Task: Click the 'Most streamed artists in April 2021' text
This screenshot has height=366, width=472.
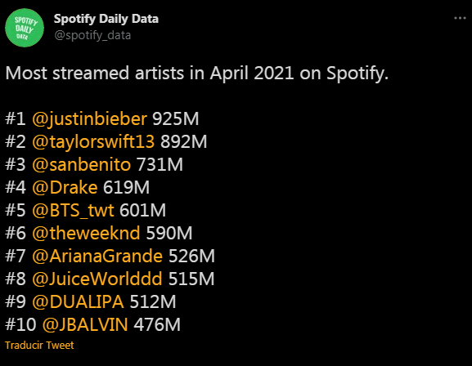Action: pyautogui.click(x=150, y=73)
